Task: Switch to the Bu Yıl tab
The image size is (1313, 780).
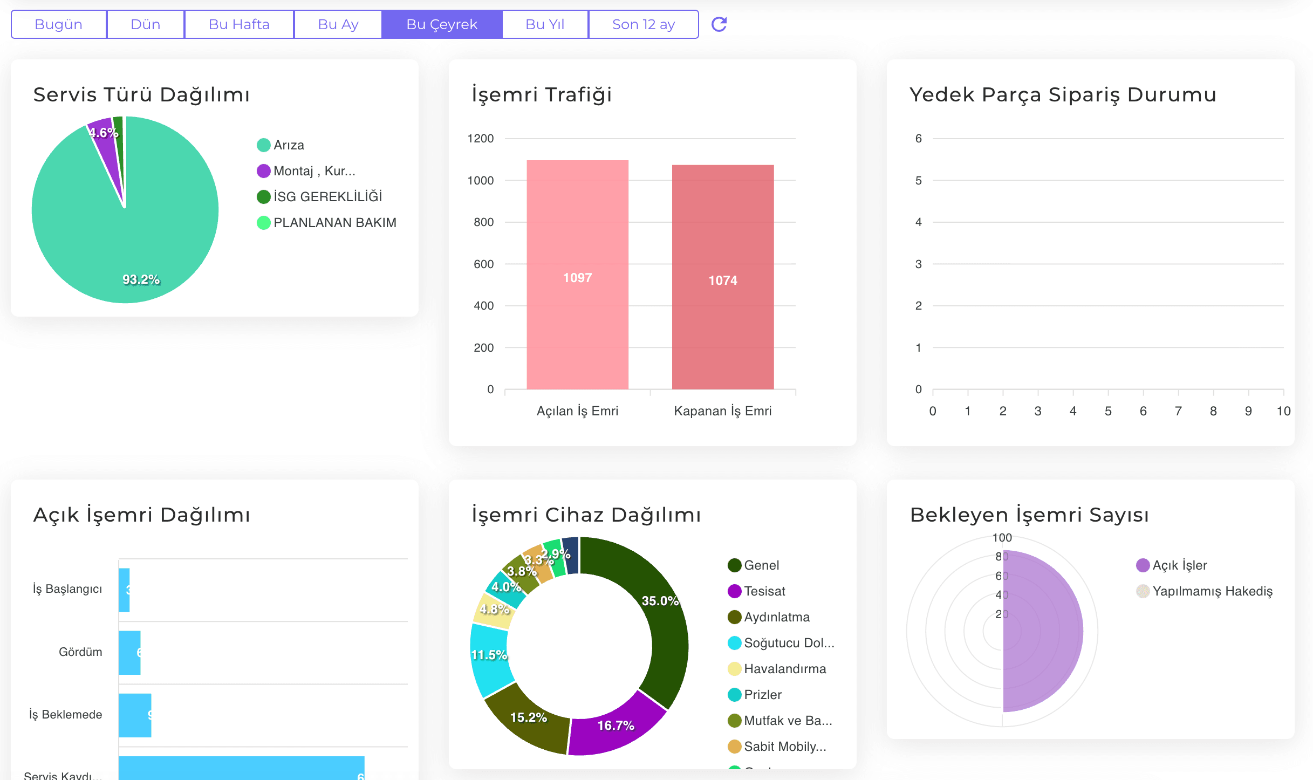Action: (x=545, y=24)
